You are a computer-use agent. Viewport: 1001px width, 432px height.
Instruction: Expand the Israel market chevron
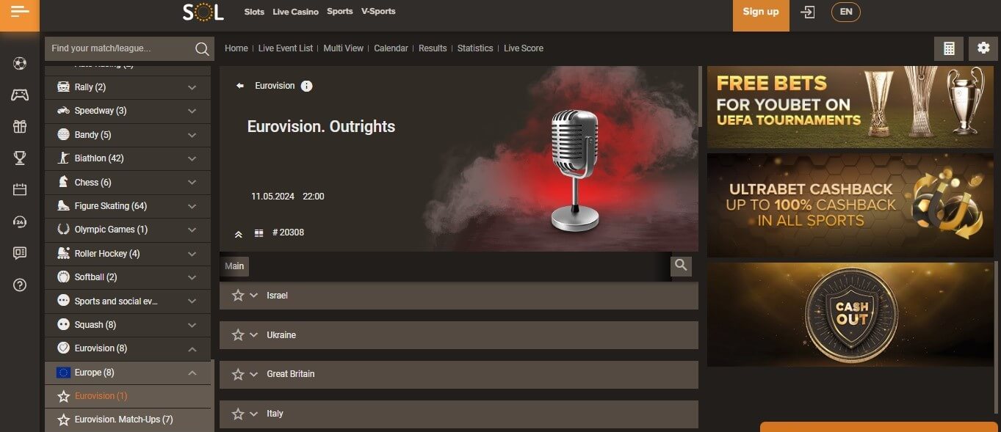coord(254,295)
